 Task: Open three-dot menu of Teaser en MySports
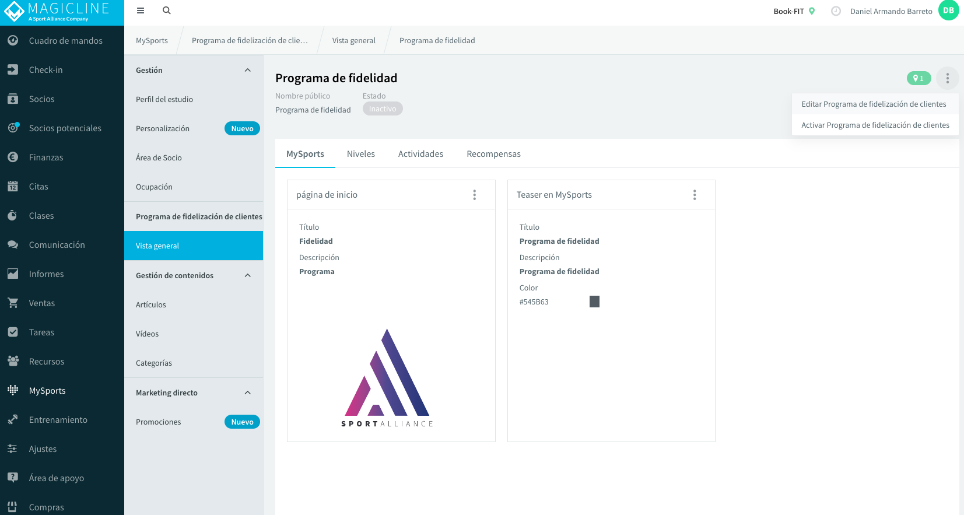695,195
